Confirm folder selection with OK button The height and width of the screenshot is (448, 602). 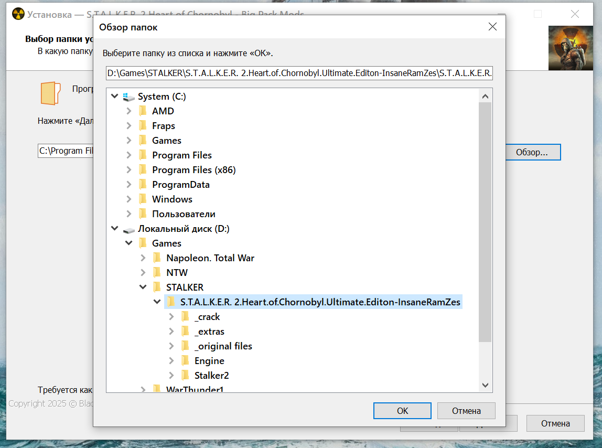point(402,411)
